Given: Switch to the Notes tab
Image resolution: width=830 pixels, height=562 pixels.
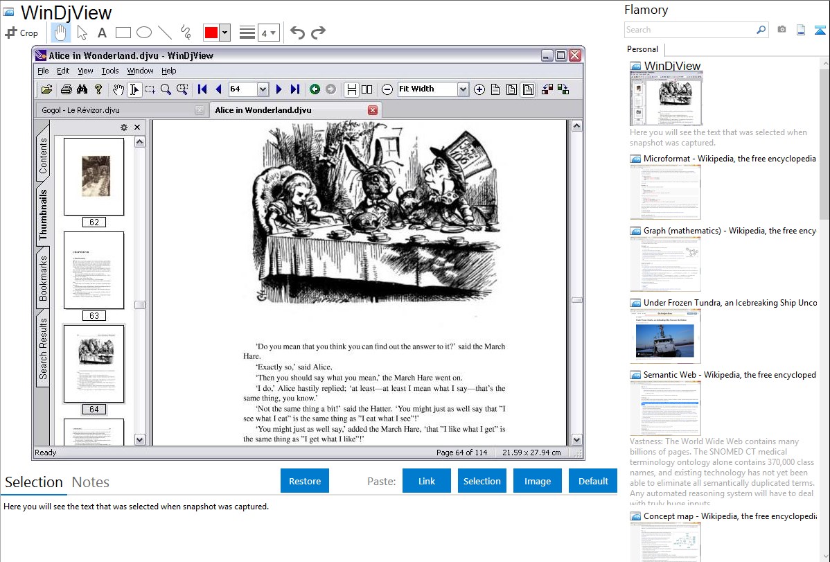Looking at the screenshot, I should coord(91,482).
